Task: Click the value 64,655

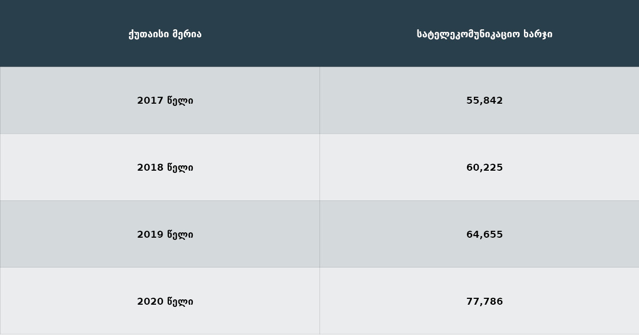Action: coord(485,234)
